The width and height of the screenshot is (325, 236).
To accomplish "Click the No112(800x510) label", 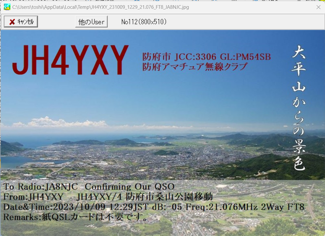I will (x=144, y=22).
